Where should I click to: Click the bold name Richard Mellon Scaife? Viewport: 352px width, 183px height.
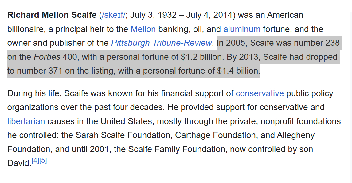click(52, 15)
